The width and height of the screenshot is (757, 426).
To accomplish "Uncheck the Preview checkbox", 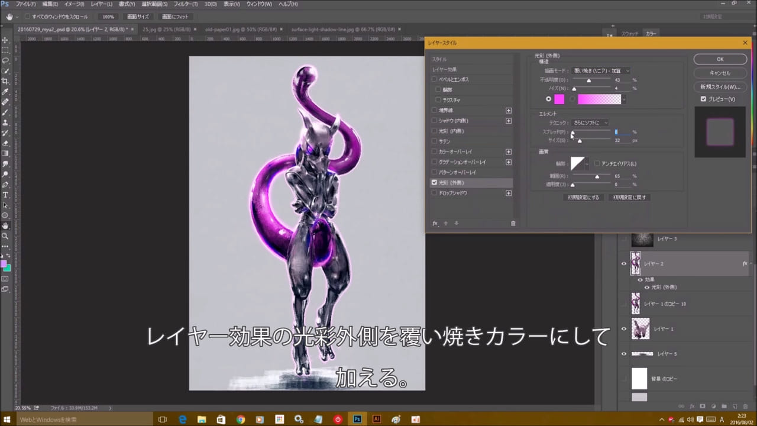I will (703, 99).
